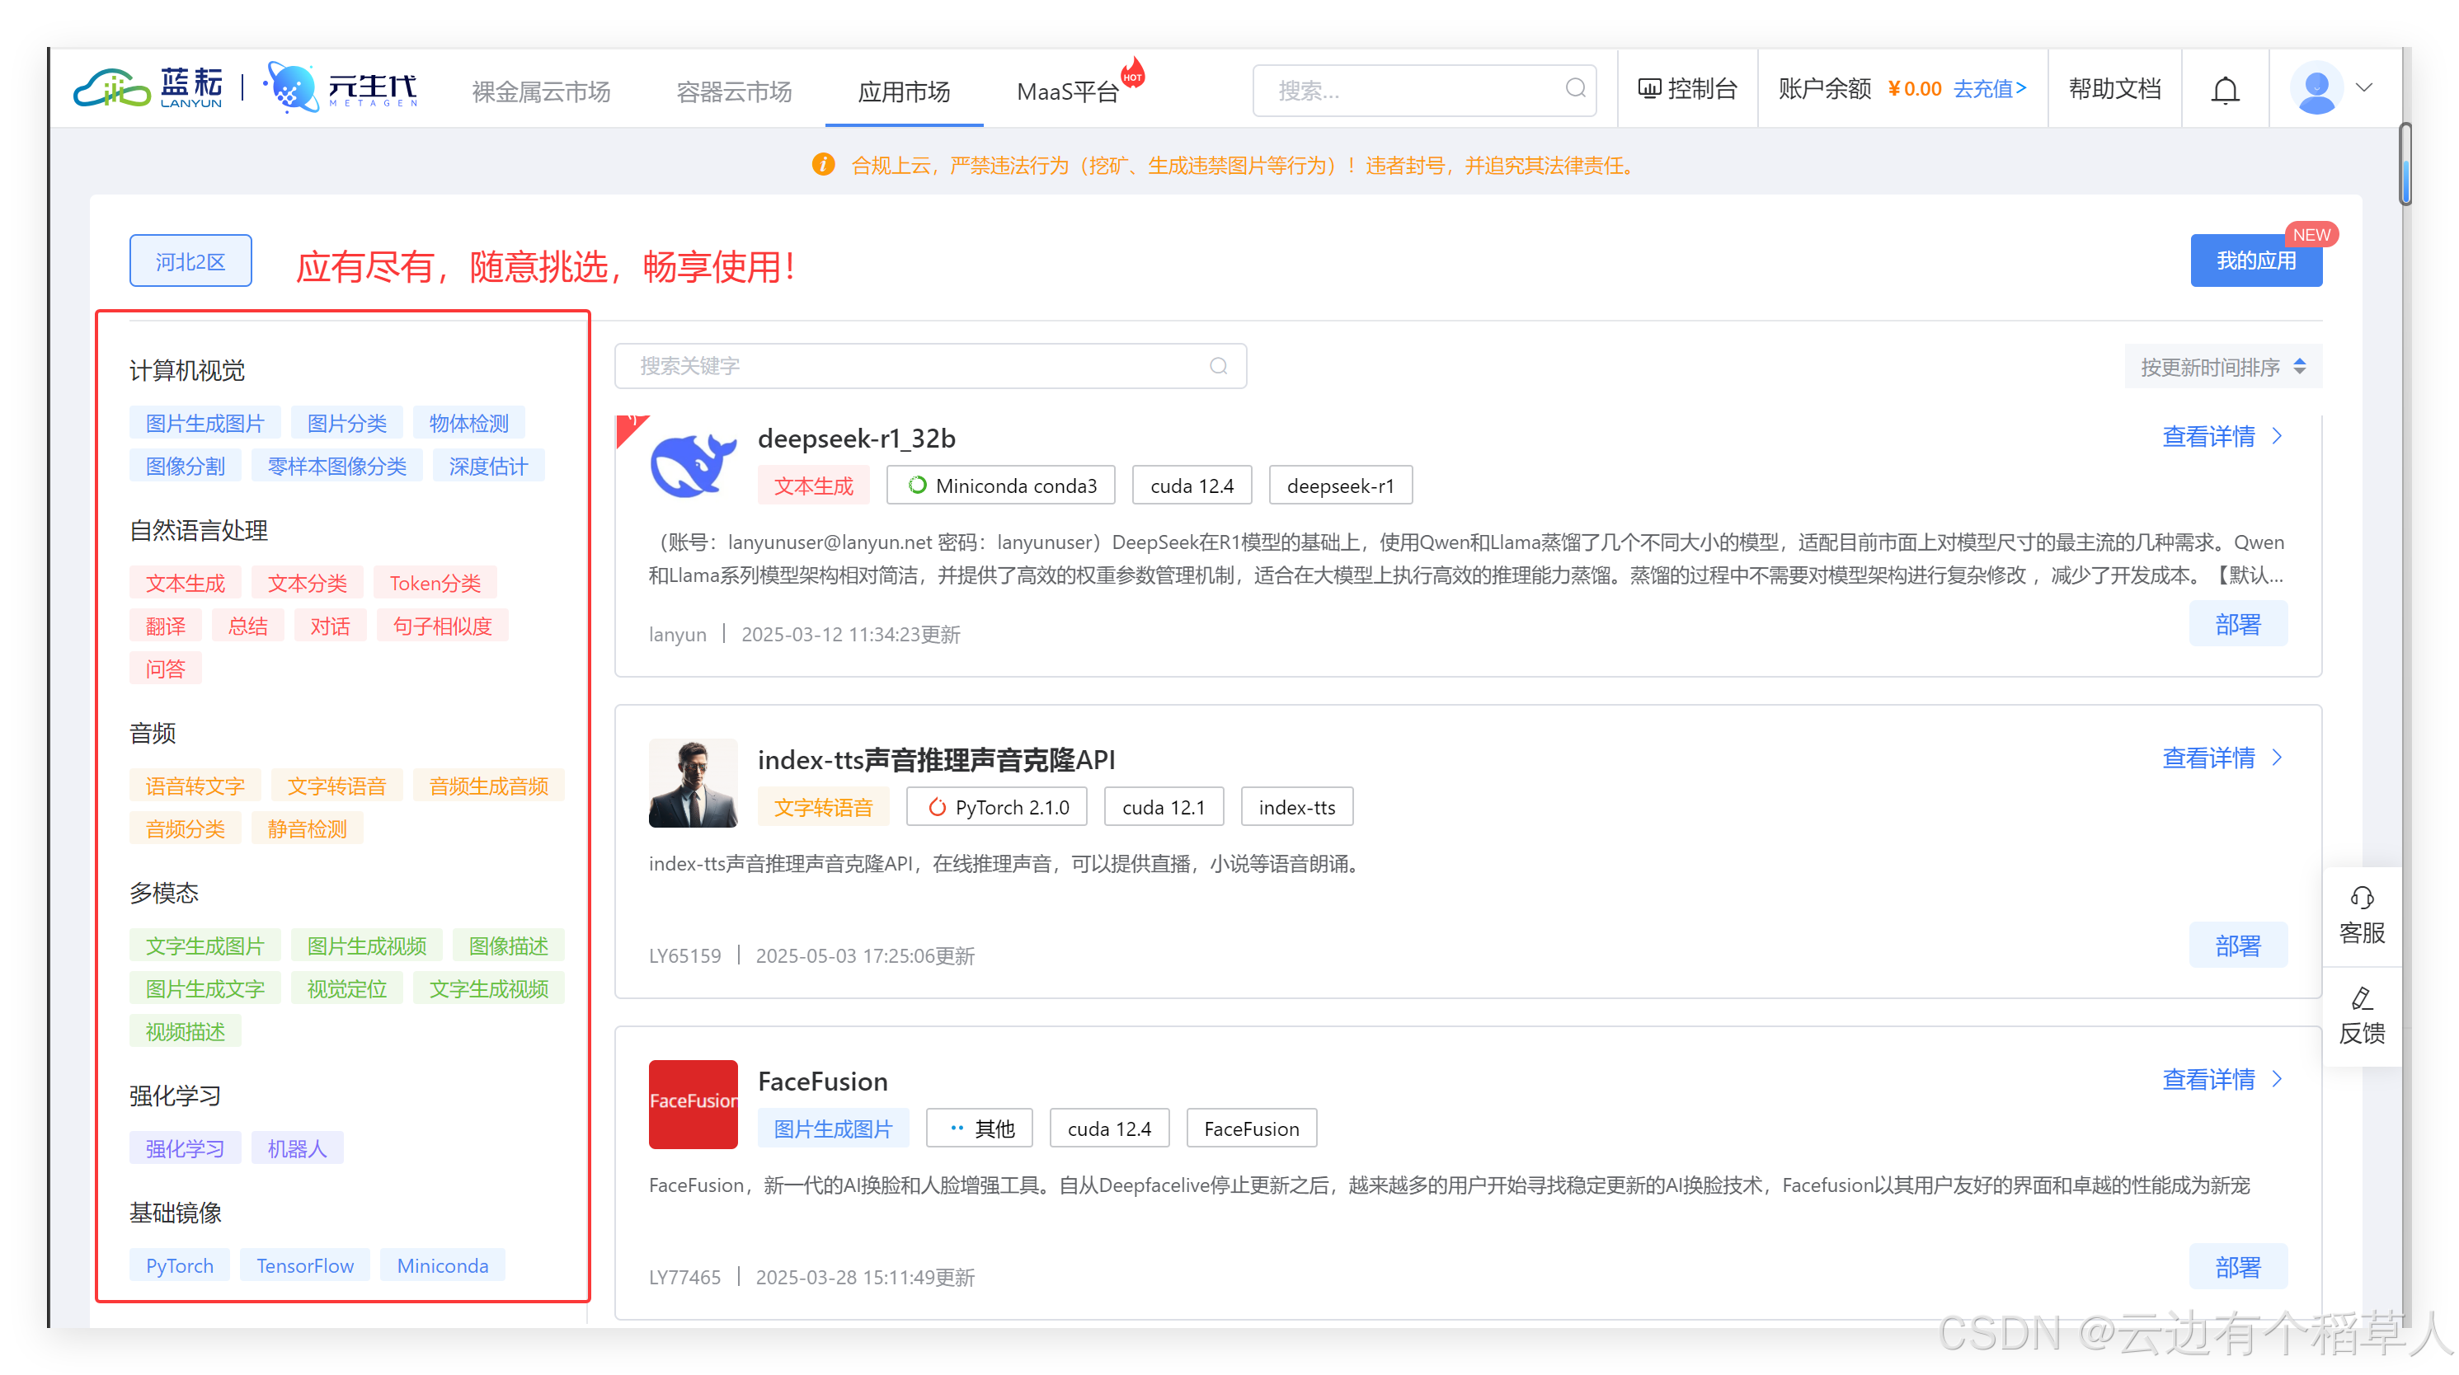
Task: Open the 河北2区 region selector
Action: coord(191,261)
